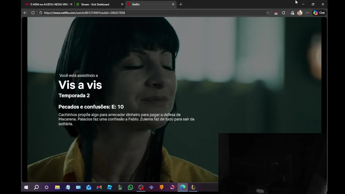Screen dimensions: 345x194
Task: Open WhatsApp from taskbar
Action: [130, 187]
